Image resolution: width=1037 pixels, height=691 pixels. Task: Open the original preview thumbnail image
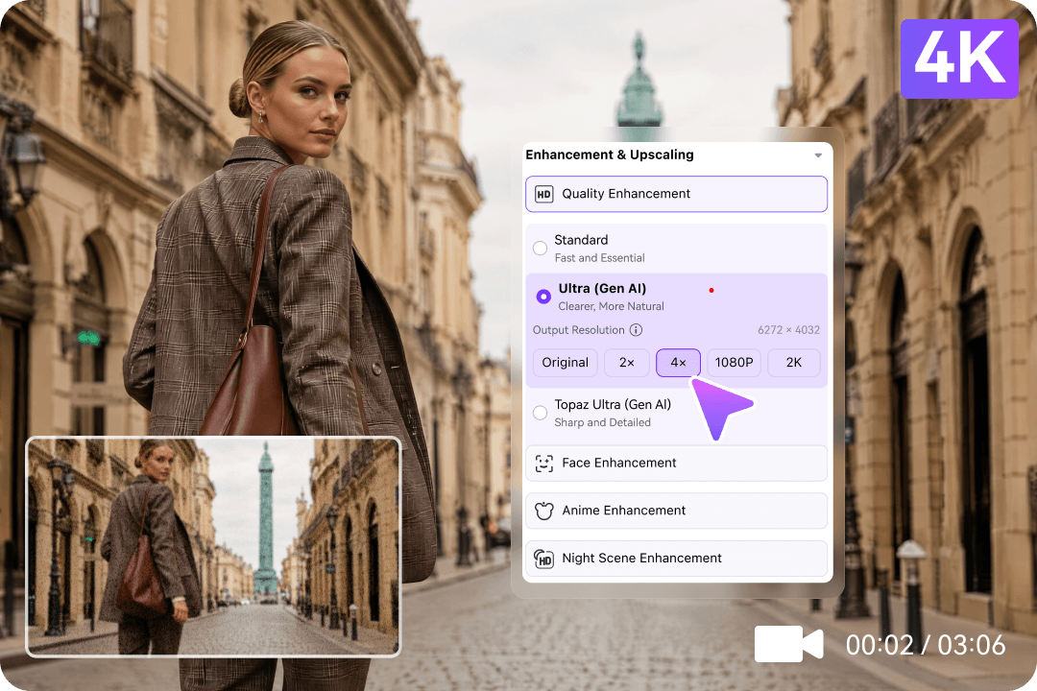213,547
